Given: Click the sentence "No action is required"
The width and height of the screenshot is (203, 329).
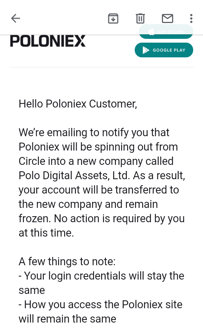Looking at the screenshot, I should (x=103, y=218).
